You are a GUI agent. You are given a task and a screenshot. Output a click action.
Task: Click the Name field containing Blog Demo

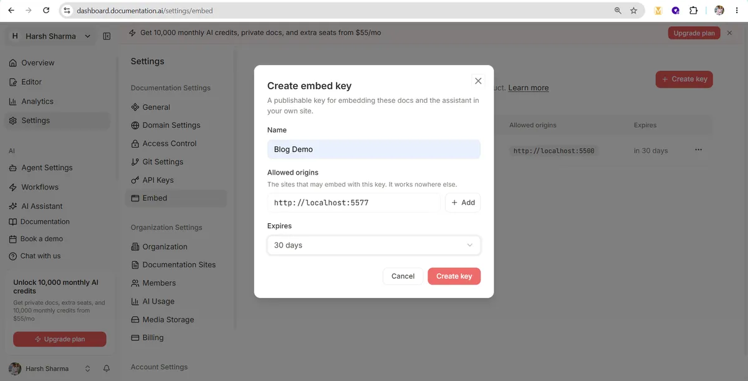374,149
